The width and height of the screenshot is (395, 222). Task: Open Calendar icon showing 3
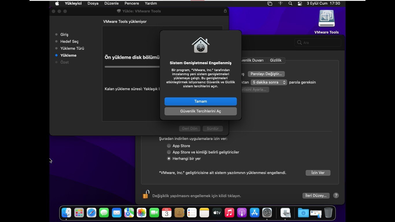[167, 213]
